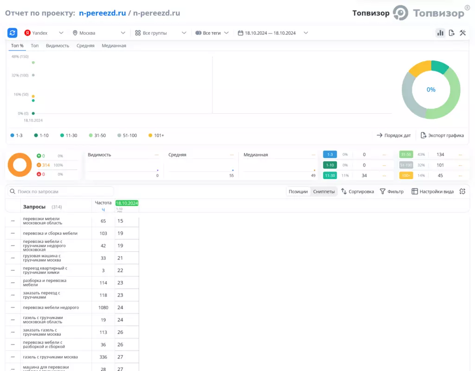475x371 pixels.
Task: Toggle the 11-30 series in the chart legend
Action: pos(69,135)
